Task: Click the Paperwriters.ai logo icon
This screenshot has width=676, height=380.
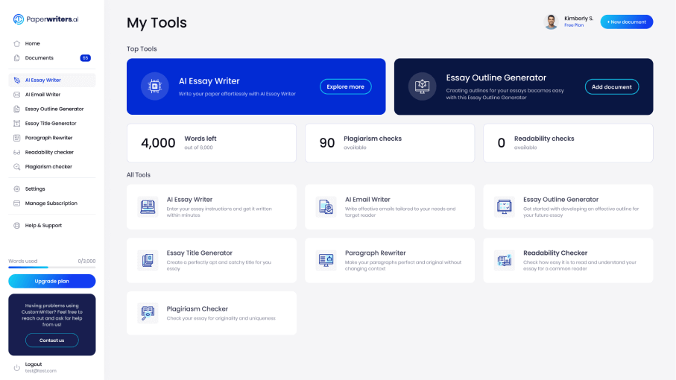Action: [18, 19]
